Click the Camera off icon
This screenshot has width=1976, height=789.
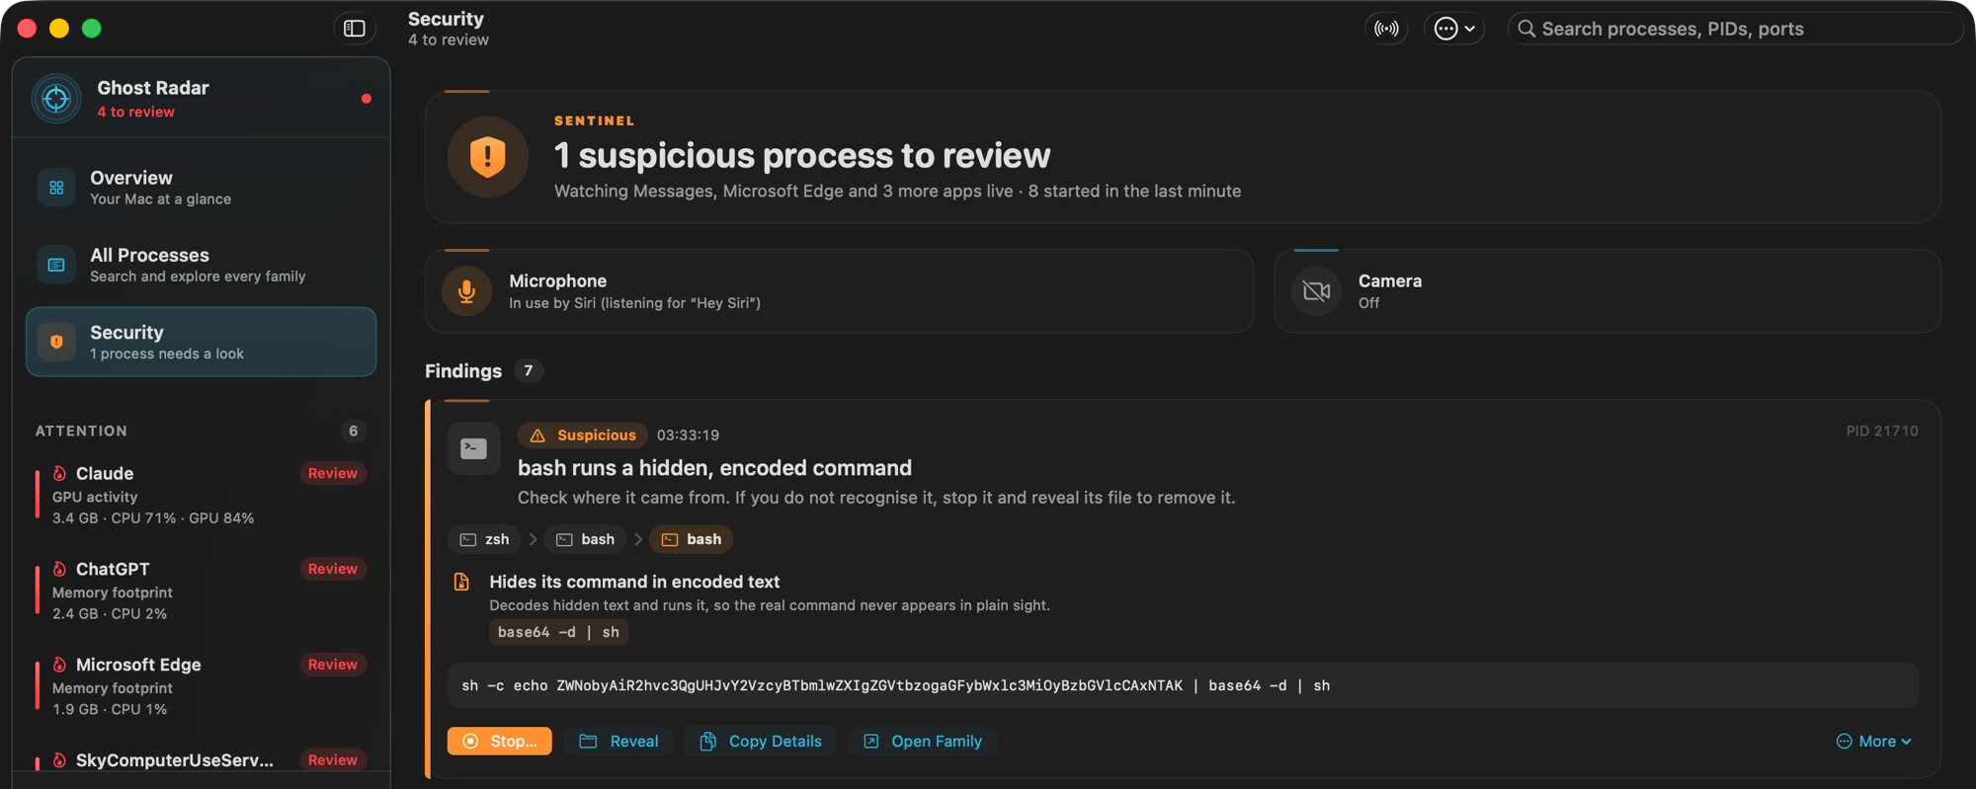coord(1316,291)
